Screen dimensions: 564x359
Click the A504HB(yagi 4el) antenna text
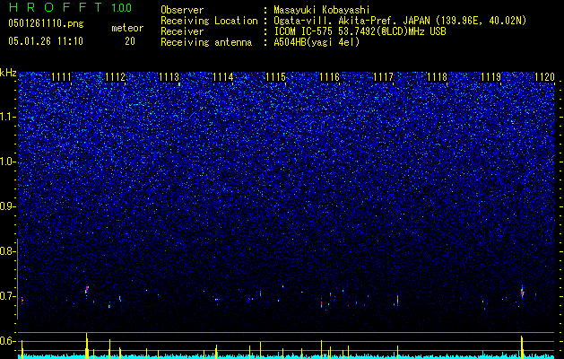tap(317, 42)
